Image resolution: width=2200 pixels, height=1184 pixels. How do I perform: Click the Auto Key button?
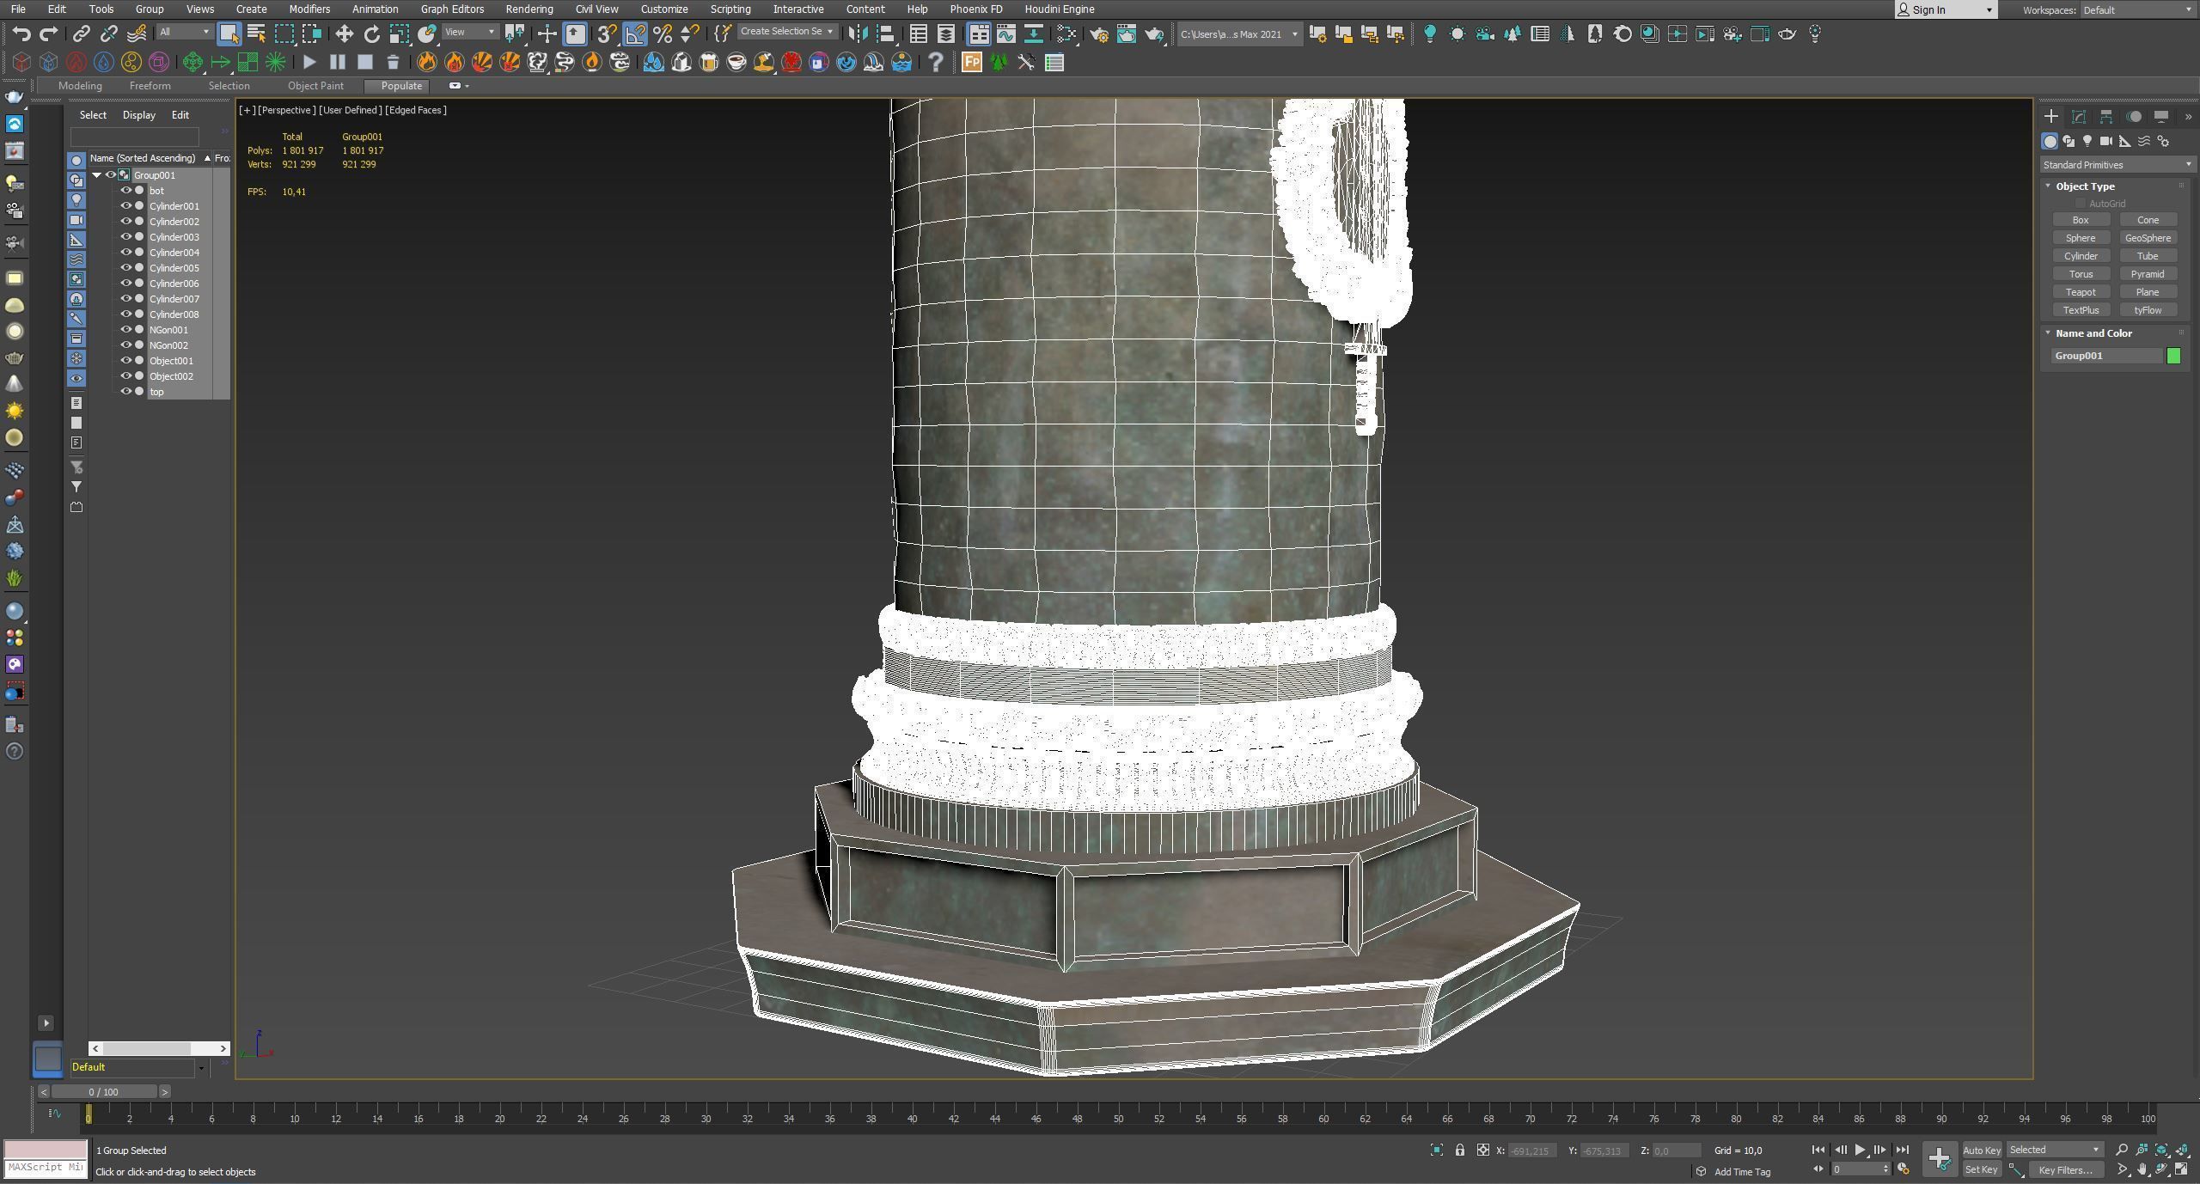pyautogui.click(x=1981, y=1150)
